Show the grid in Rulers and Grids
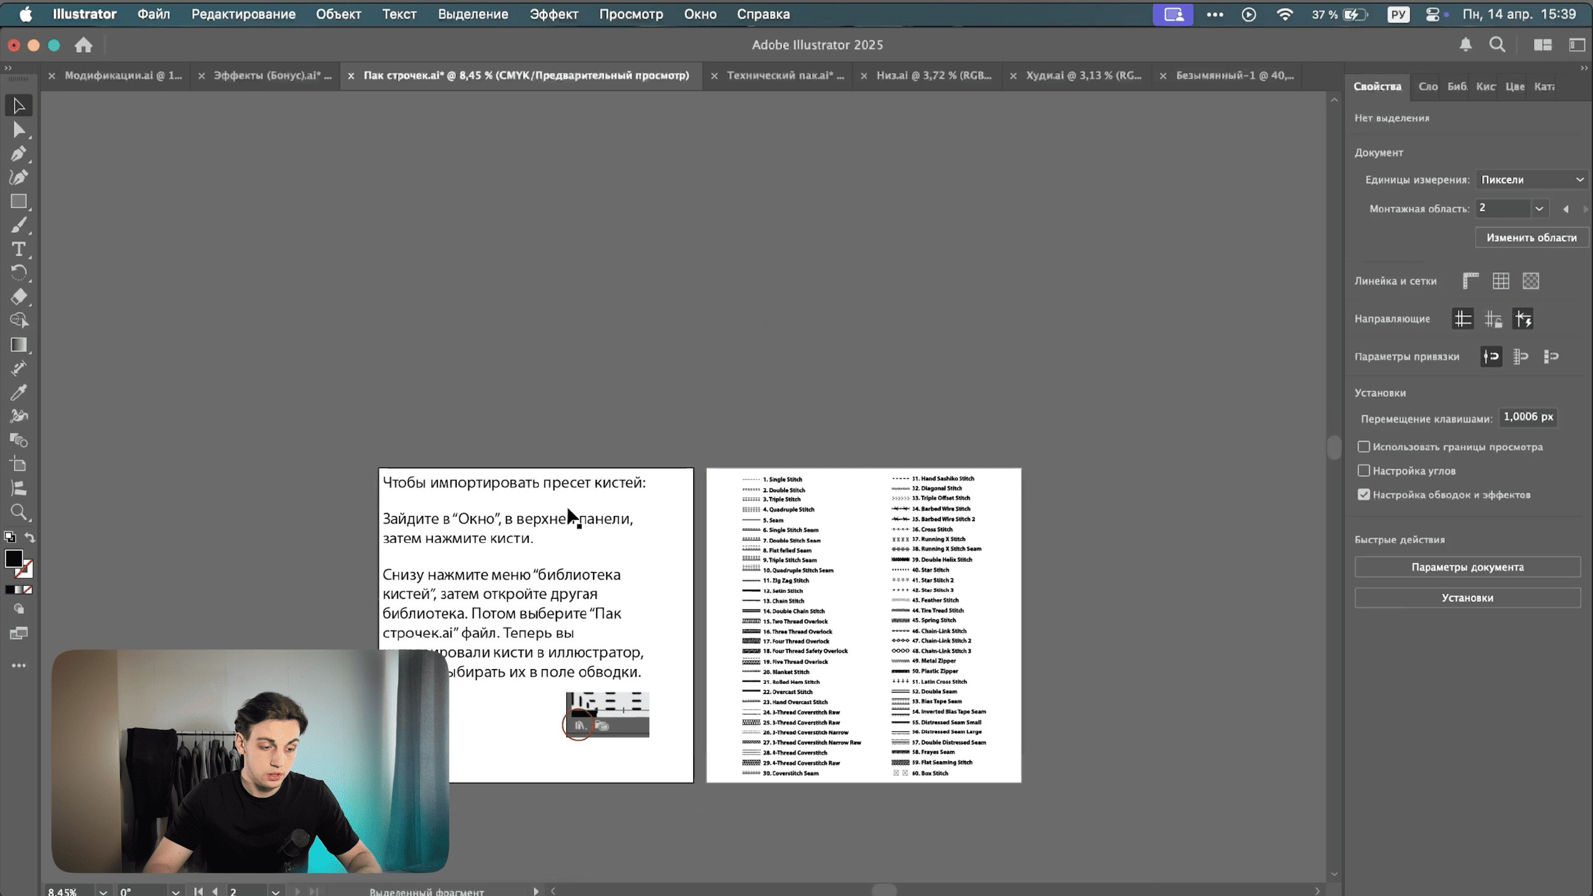Screen dimensions: 1593x896 coord(1500,281)
